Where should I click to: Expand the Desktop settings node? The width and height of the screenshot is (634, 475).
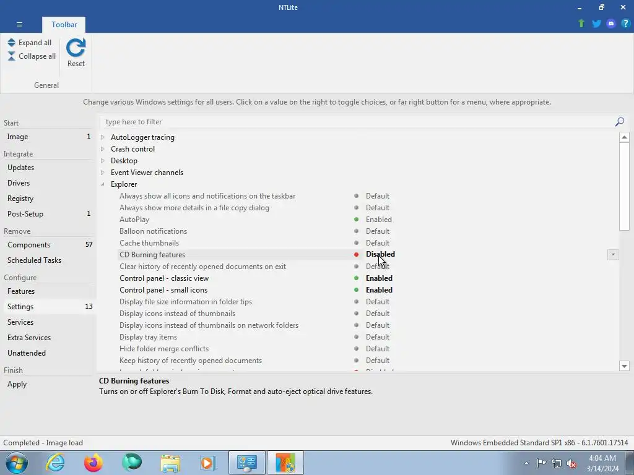tap(103, 161)
